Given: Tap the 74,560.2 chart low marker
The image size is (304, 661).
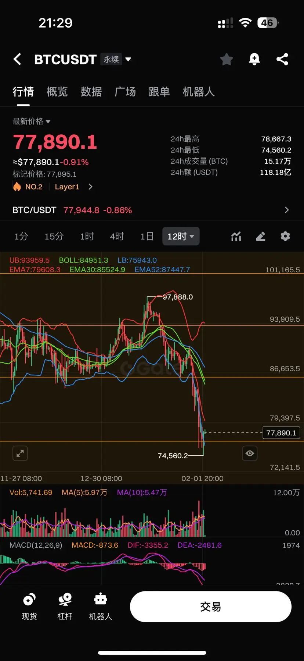Looking at the screenshot, I should point(173,456).
